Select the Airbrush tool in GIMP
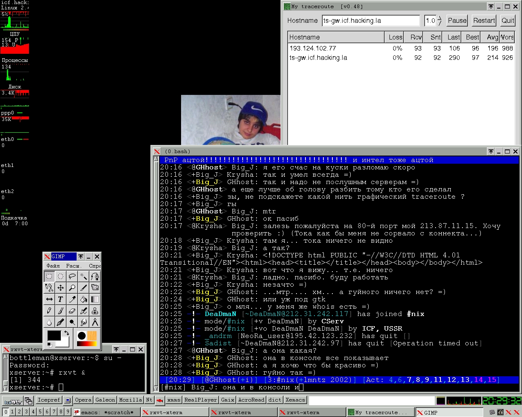The image size is (522, 417). tap(83, 311)
